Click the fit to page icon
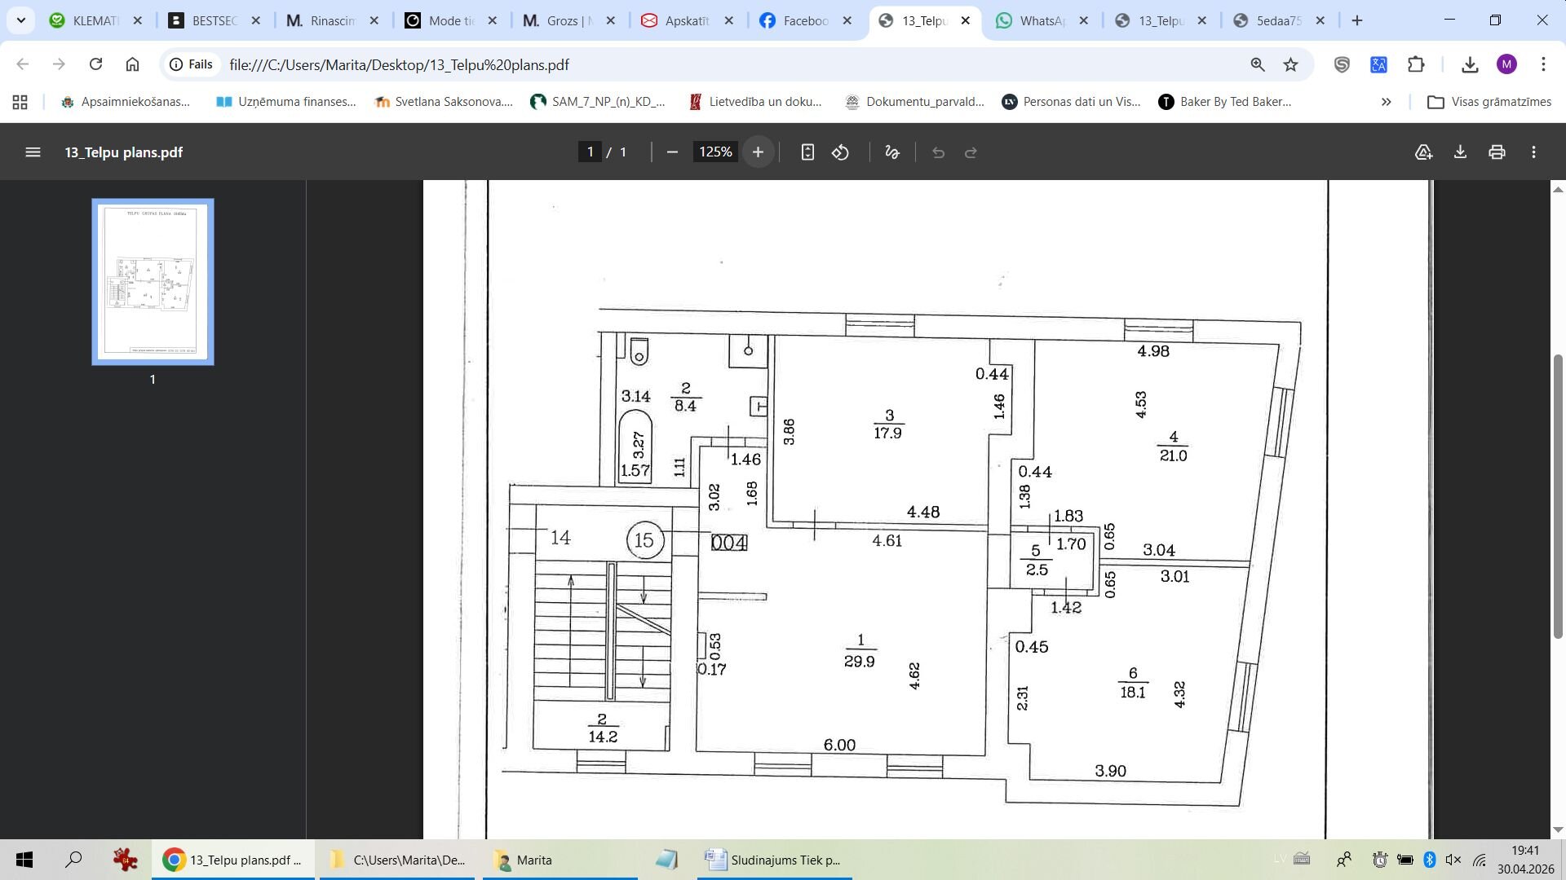 [807, 152]
